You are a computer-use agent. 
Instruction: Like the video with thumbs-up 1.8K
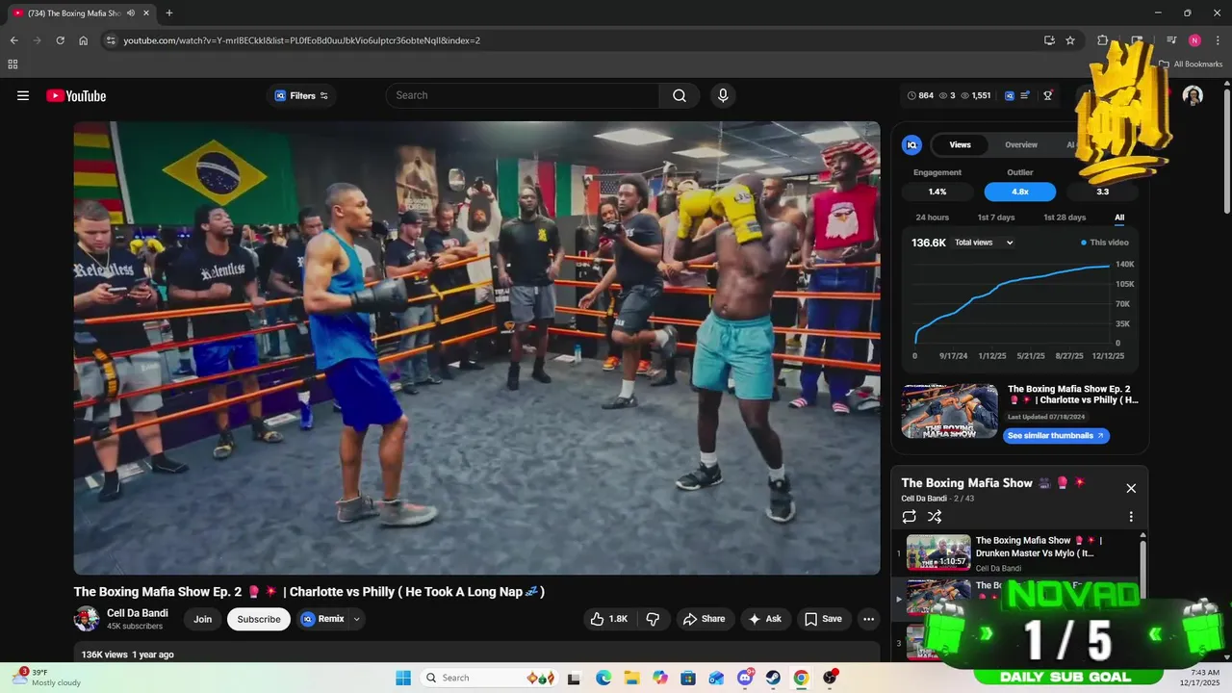click(609, 619)
